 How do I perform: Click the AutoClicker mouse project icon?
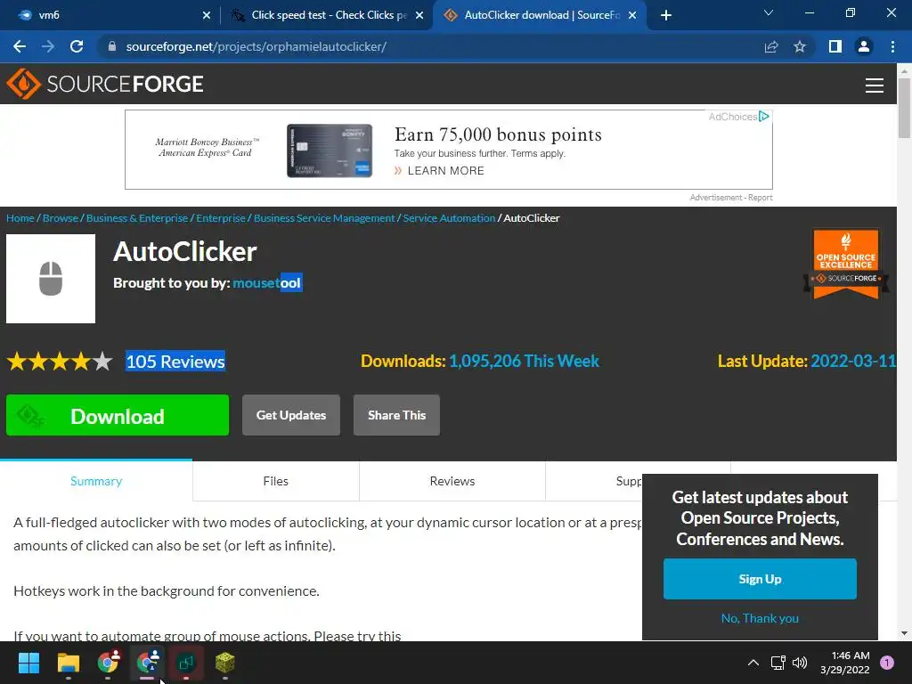point(51,279)
